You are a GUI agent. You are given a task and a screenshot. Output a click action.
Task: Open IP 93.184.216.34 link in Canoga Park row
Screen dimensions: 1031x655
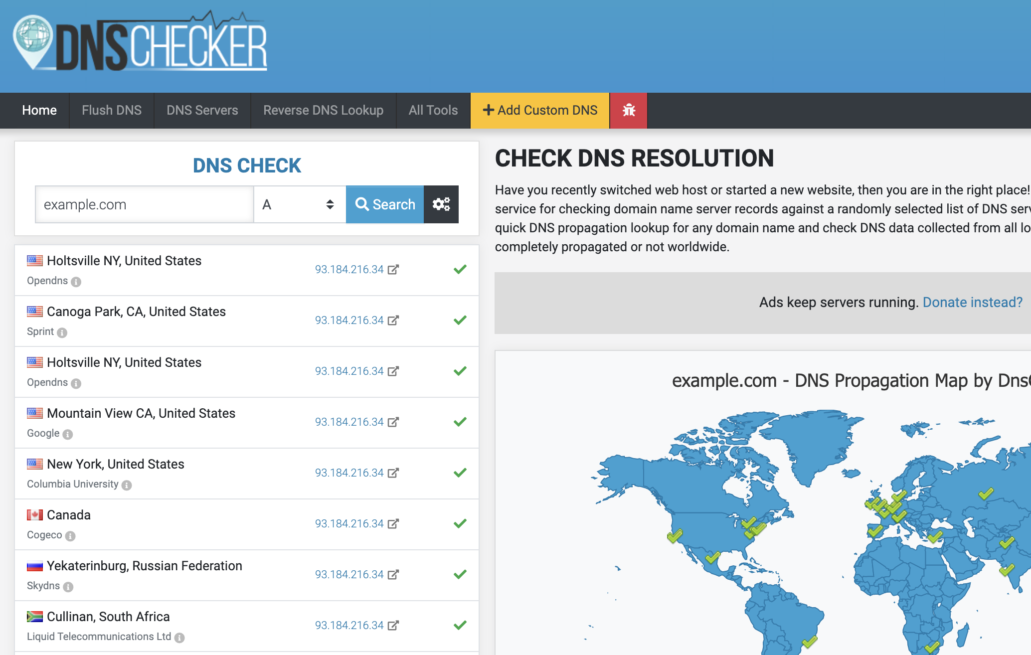[x=349, y=320]
